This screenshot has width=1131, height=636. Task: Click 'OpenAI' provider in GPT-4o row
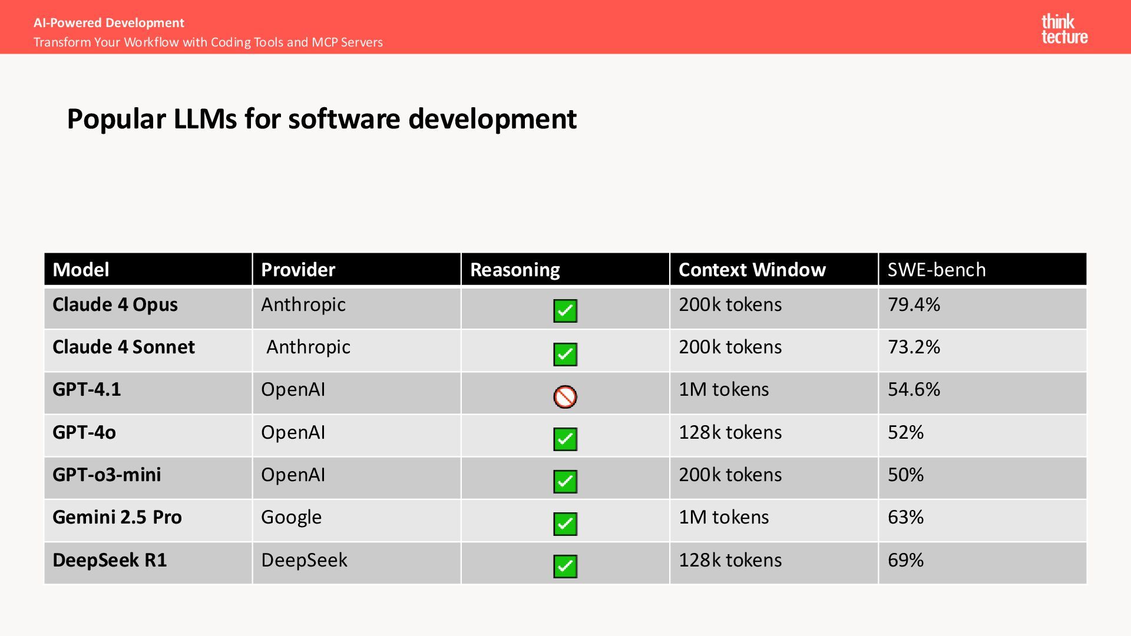(293, 432)
